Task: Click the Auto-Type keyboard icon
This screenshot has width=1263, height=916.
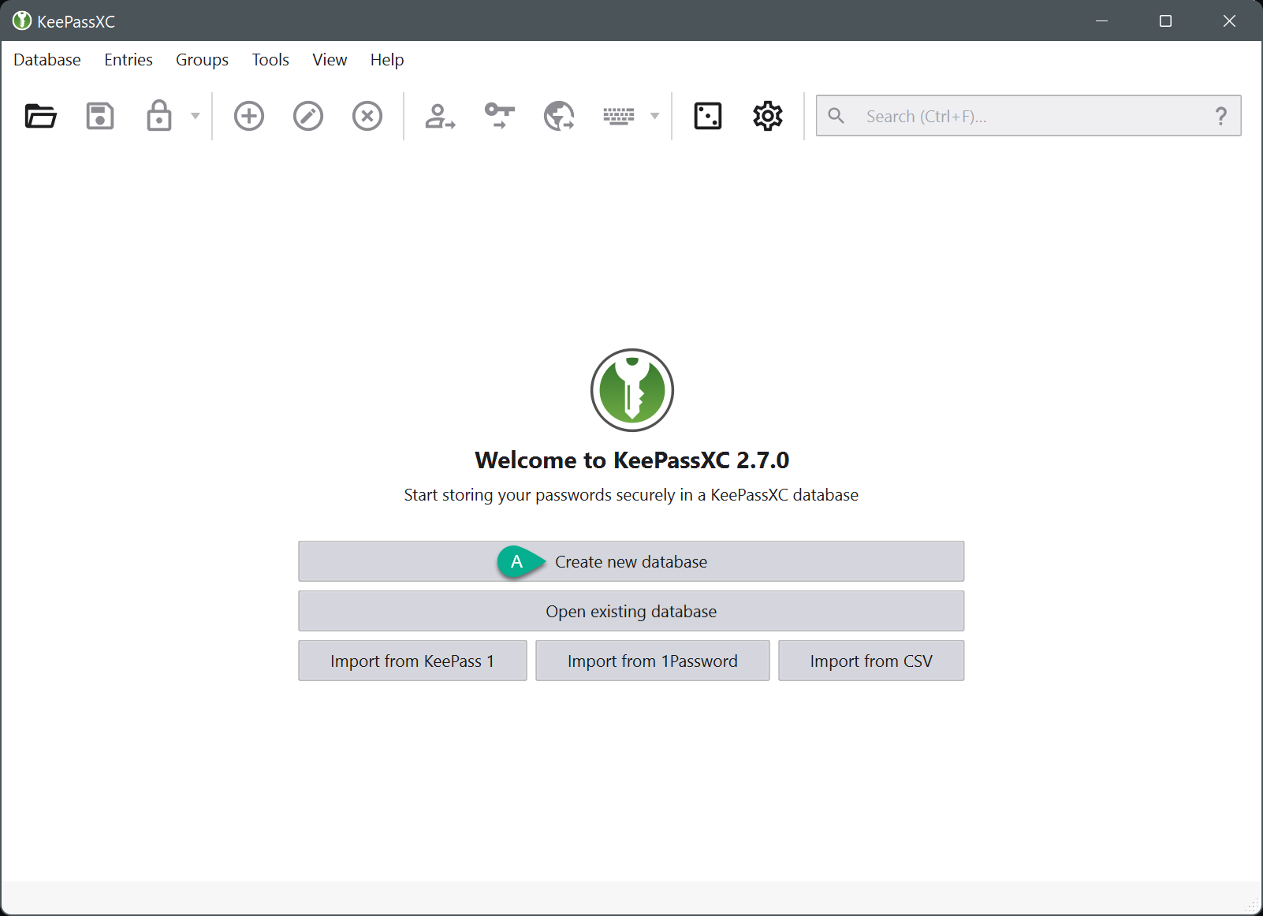Action: click(x=619, y=116)
